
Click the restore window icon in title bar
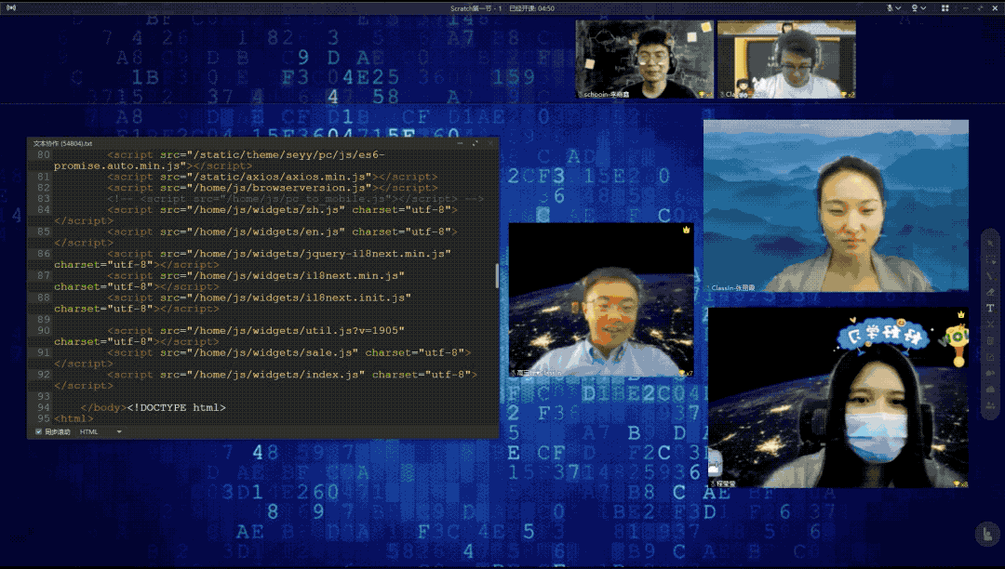[980, 7]
